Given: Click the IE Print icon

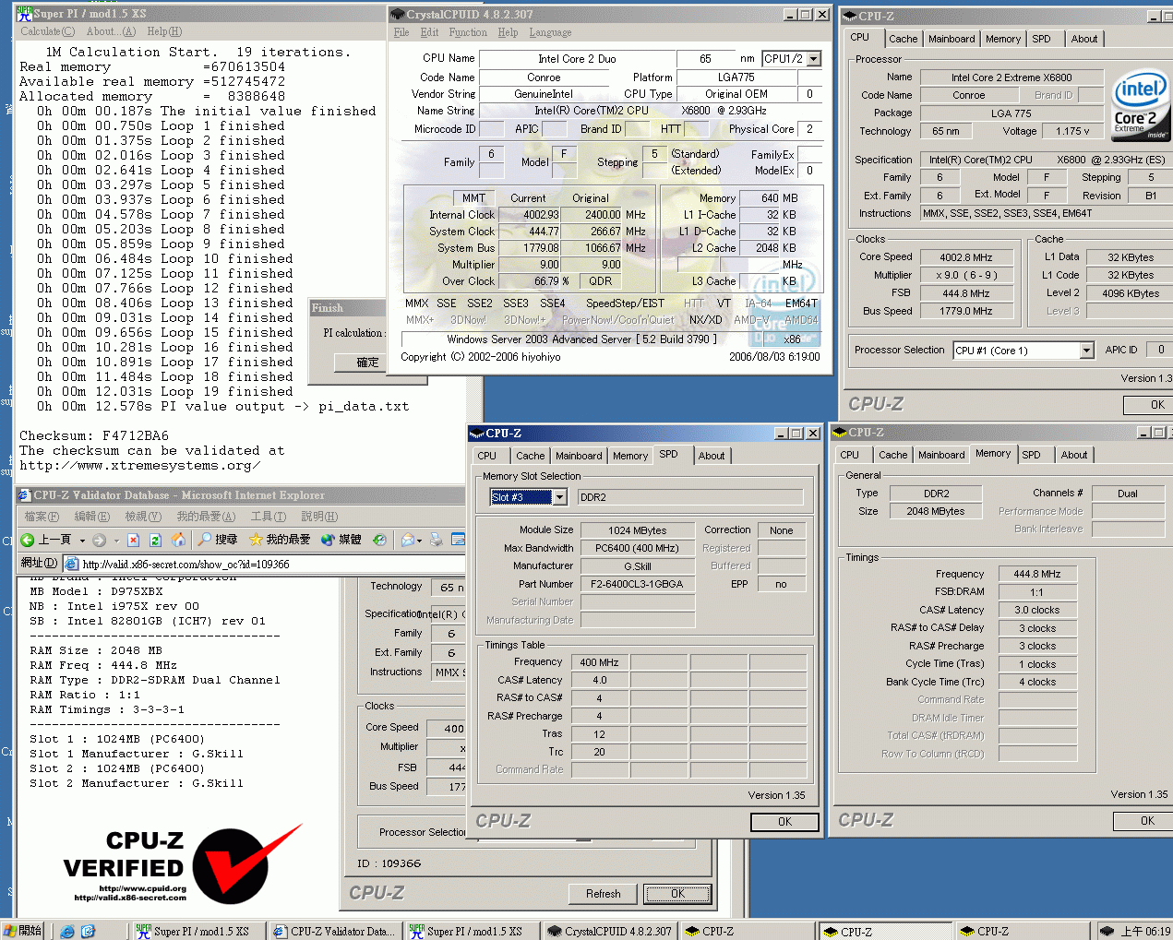Looking at the screenshot, I should [437, 540].
